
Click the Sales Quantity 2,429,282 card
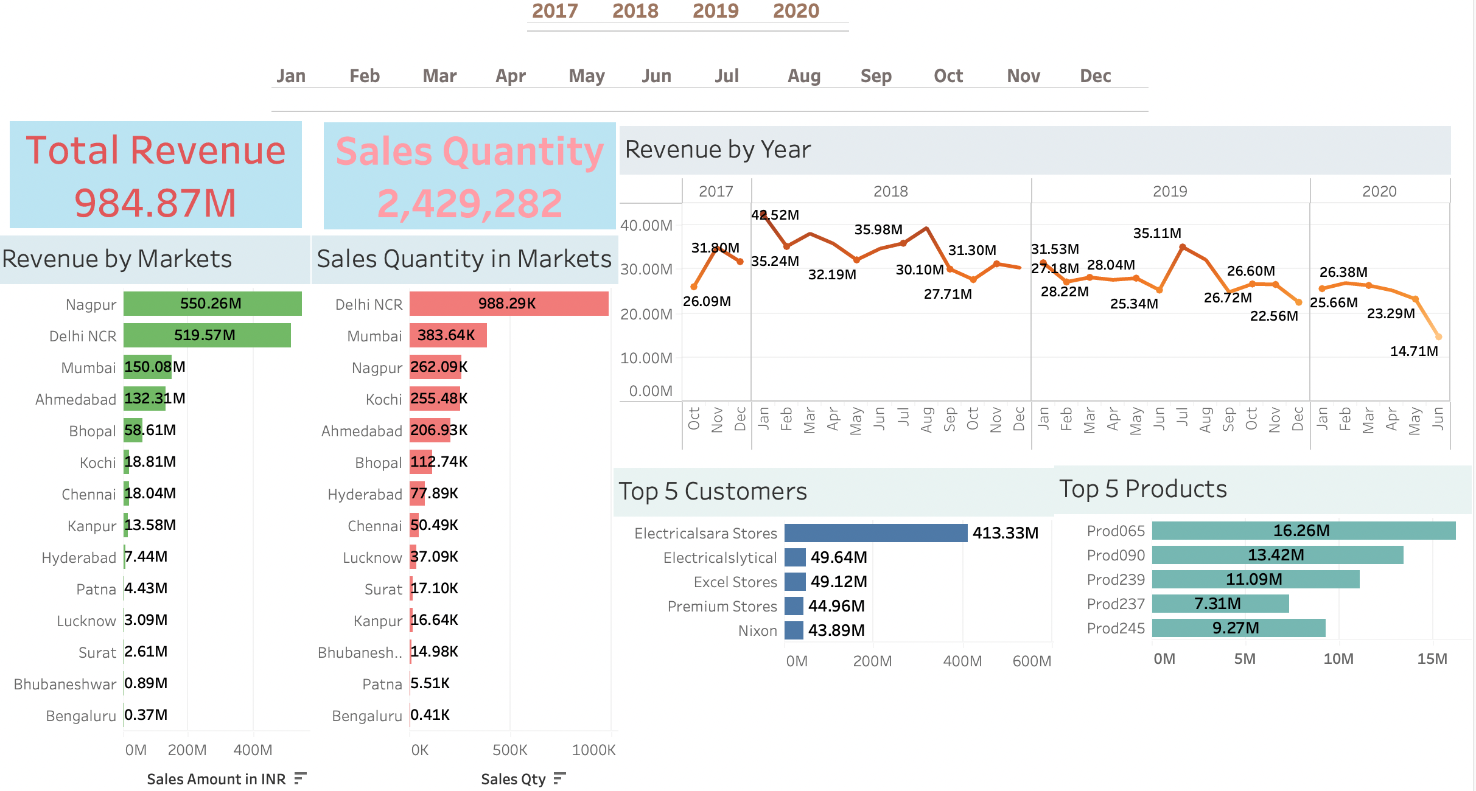[469, 176]
